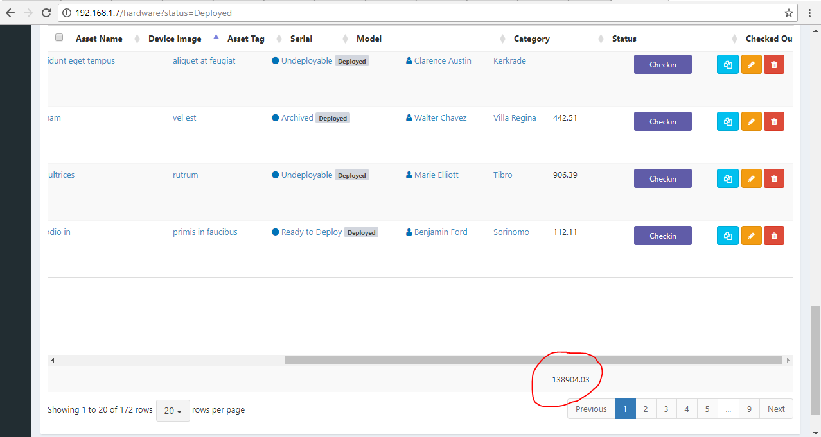821x437 pixels.
Task: Bookmark this page with the star
Action: (789, 13)
